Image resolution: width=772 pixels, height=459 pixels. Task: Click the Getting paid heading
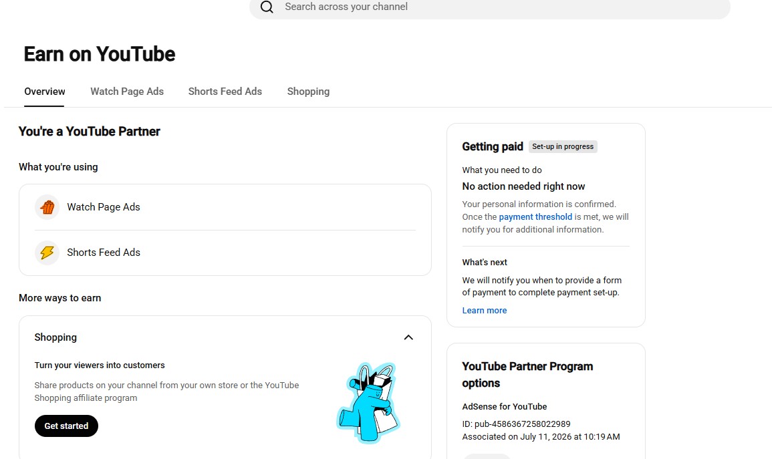(493, 146)
